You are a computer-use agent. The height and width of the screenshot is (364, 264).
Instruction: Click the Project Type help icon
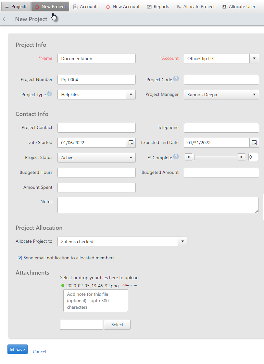pos(50,93)
